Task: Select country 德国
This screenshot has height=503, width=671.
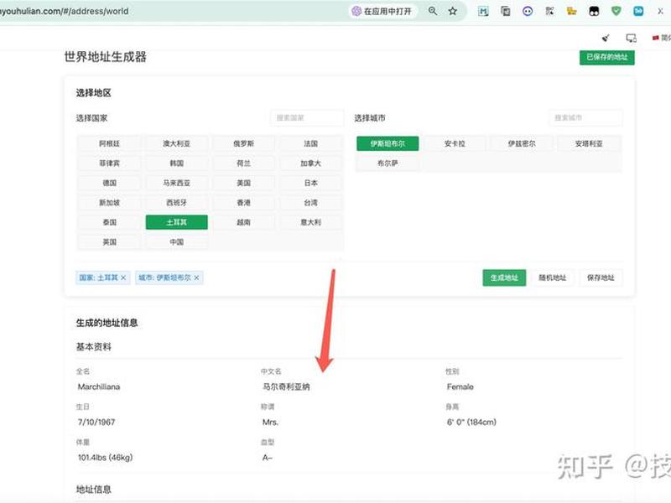Action: coord(110,183)
